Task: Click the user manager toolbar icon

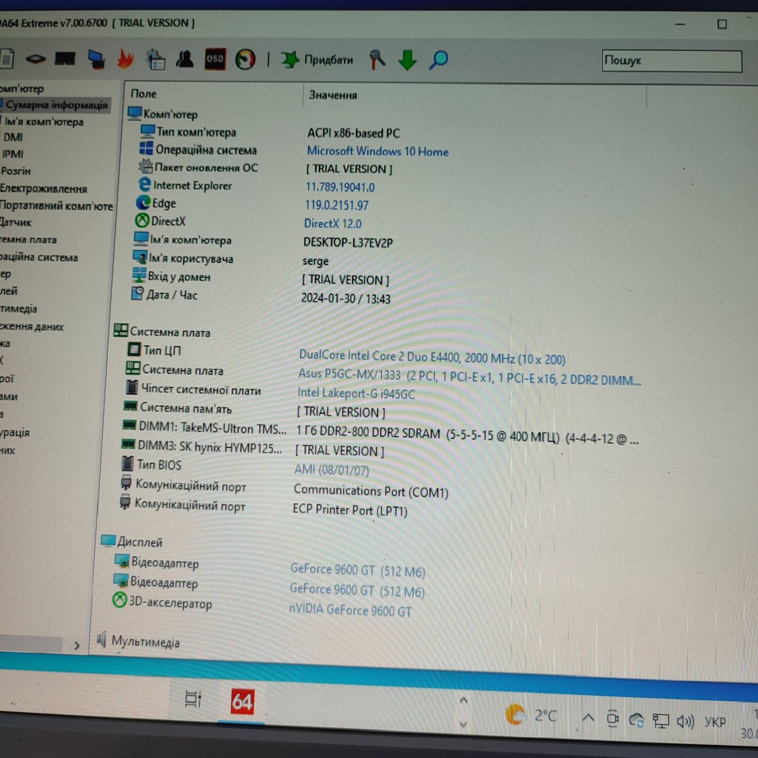Action: pos(184,59)
